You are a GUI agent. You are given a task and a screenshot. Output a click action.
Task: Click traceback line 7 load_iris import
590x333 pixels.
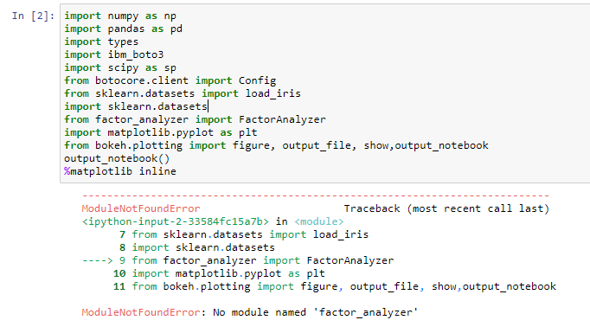point(244,234)
